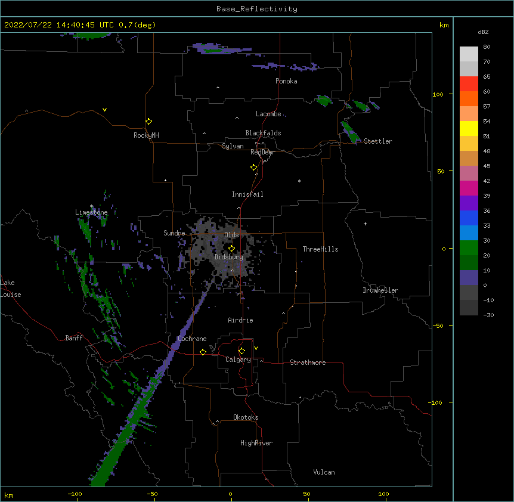Click the purple 36-39 dBZ legend swatch

coord(469,203)
